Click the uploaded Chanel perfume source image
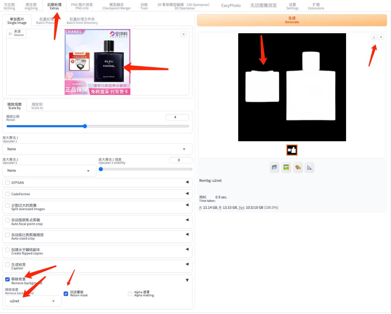This screenshot has width=391, height=314. [97, 62]
